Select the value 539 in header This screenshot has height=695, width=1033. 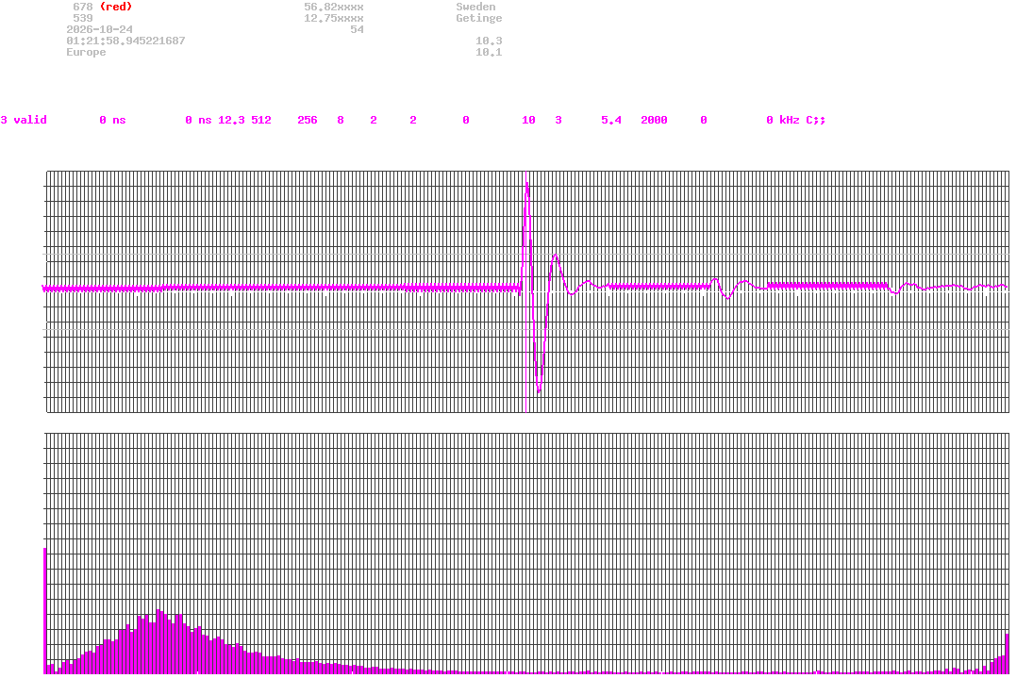tap(82, 18)
